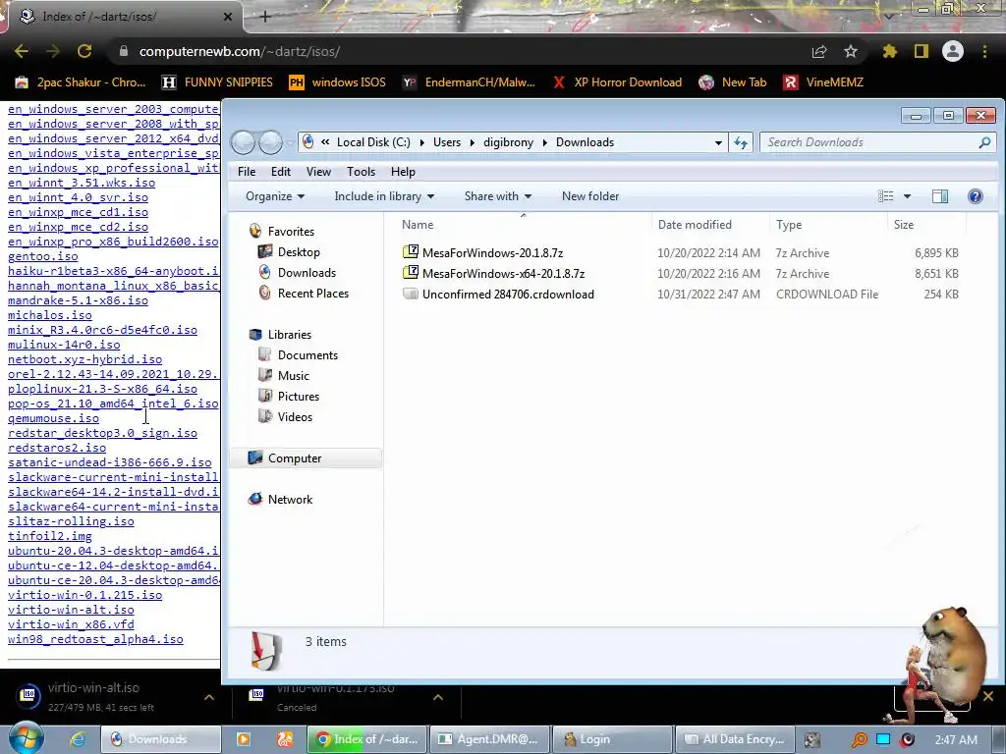
Task: Open the Chrome profile avatar
Action: [953, 51]
